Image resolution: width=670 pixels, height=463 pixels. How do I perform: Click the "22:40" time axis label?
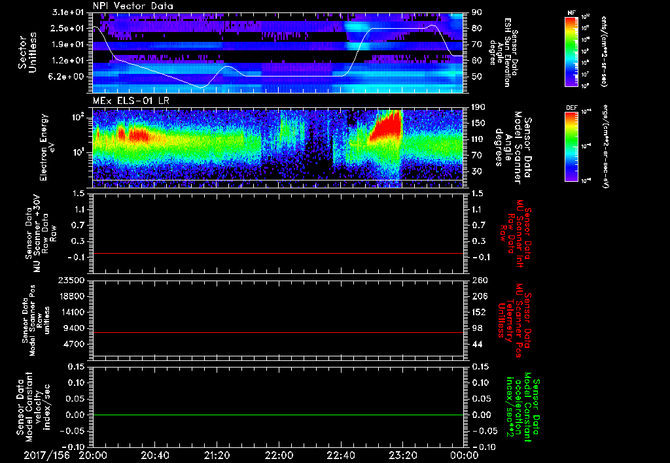tap(340, 455)
